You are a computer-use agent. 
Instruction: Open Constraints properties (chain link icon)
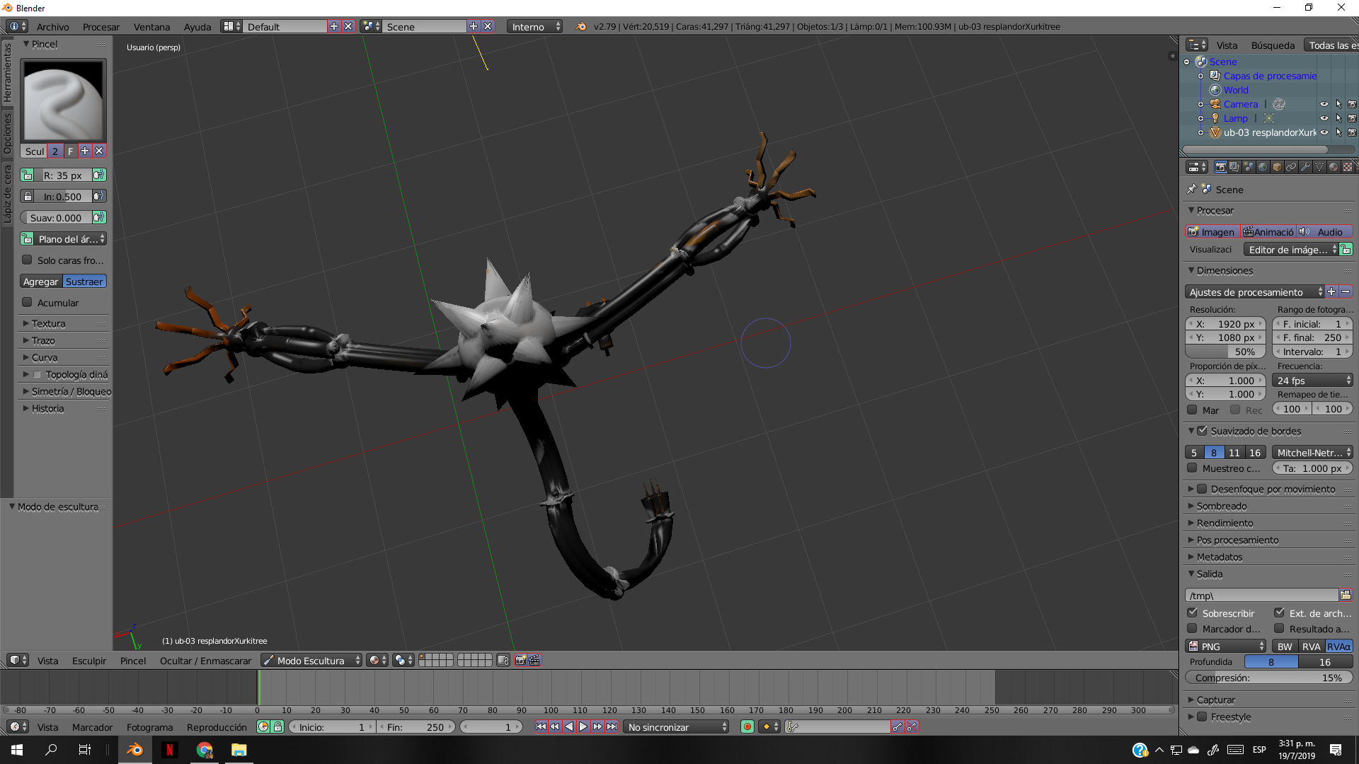click(1291, 166)
